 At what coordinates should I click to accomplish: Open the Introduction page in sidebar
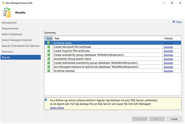point(9,23)
